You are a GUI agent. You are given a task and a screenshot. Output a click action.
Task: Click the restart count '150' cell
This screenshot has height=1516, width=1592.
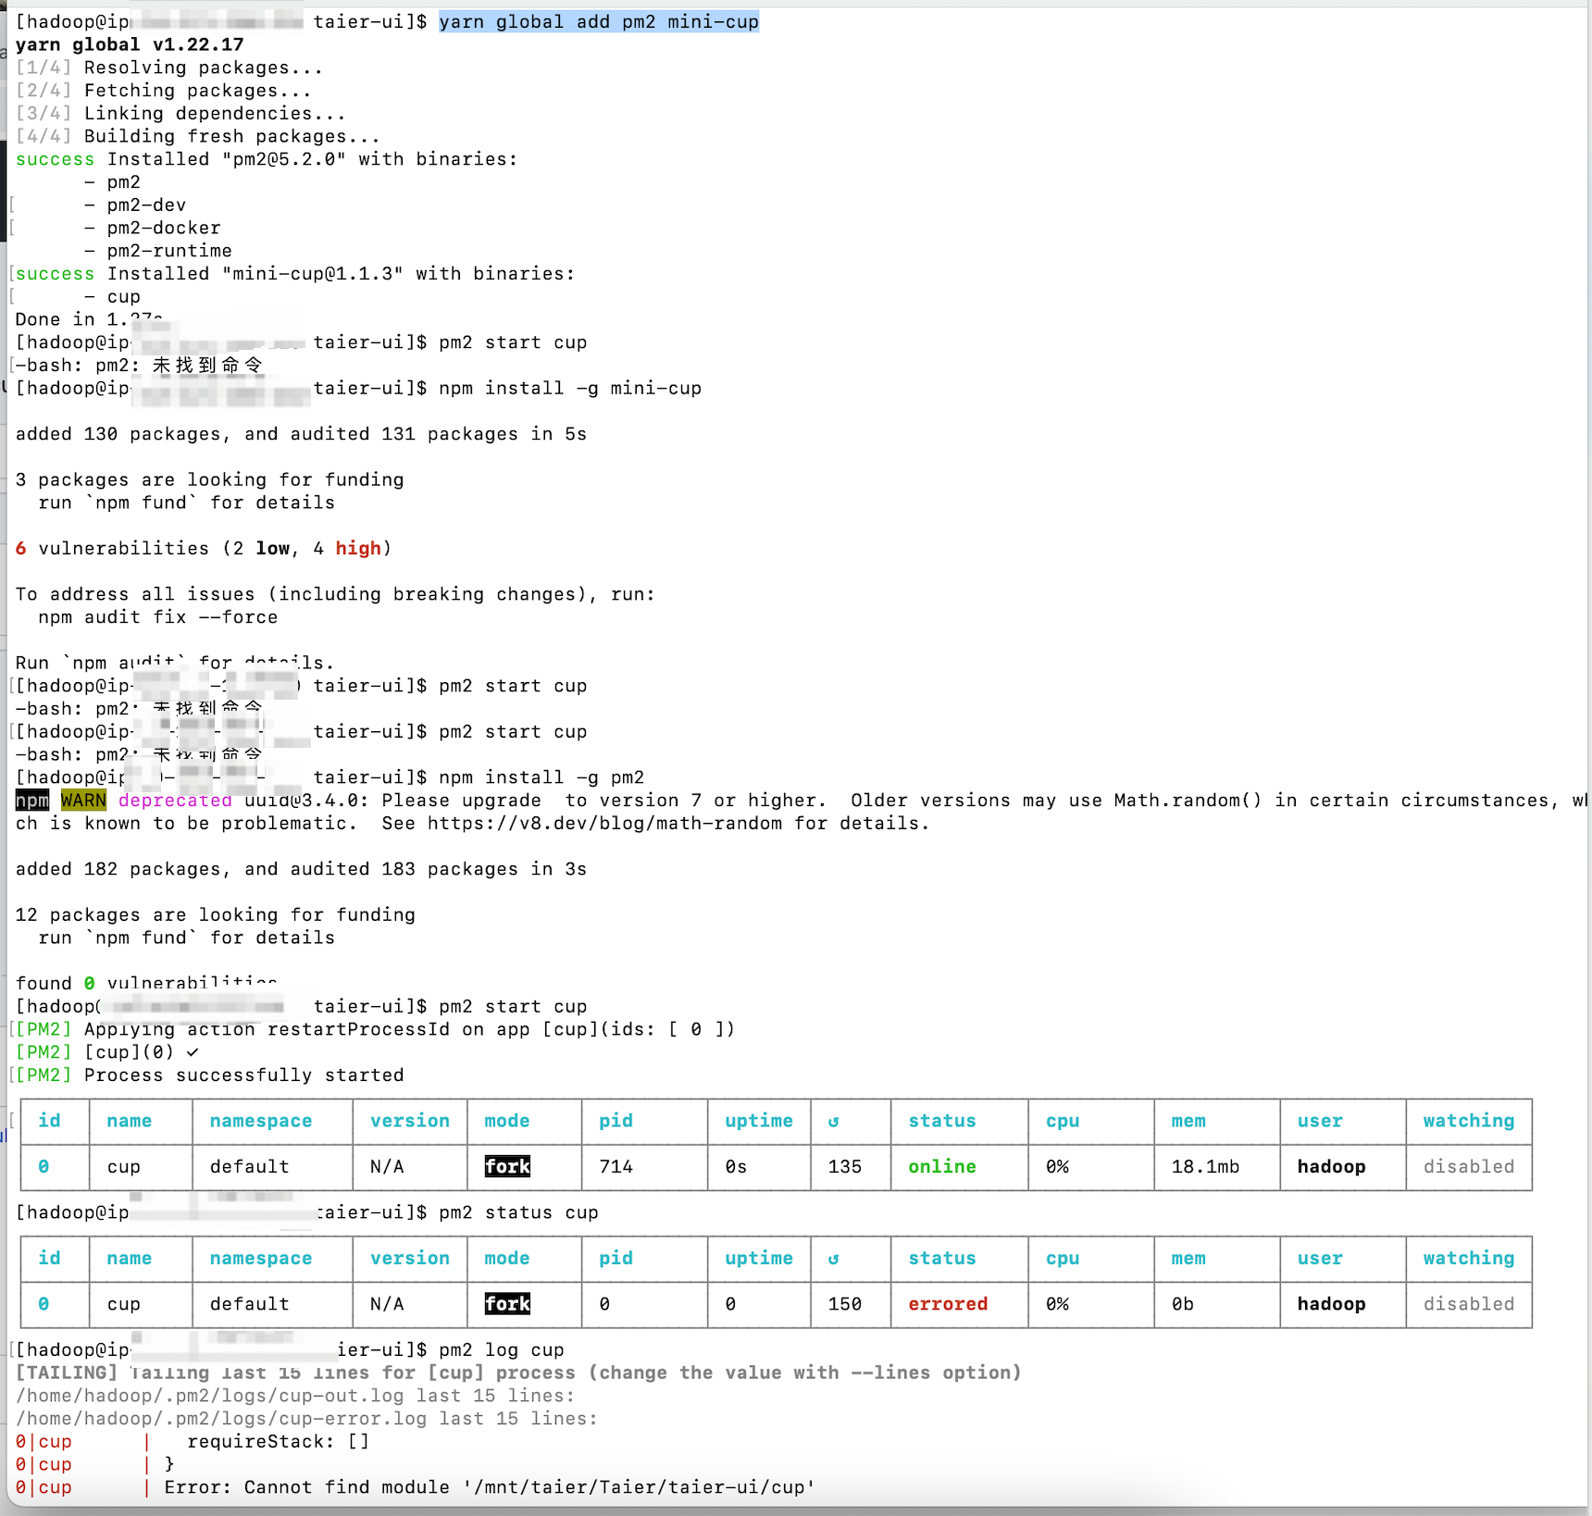pos(845,1304)
